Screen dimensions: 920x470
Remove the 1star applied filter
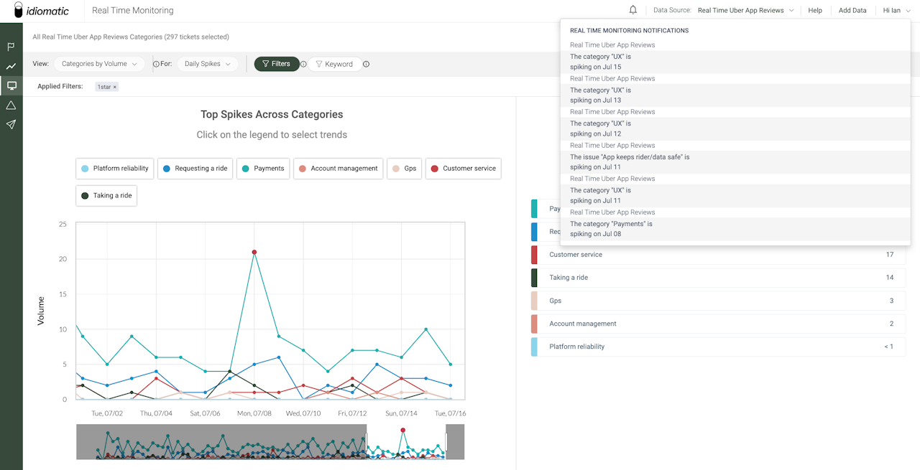pos(114,87)
